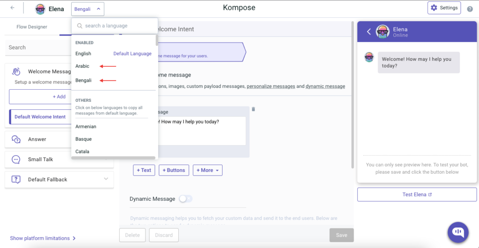Click into the welcome message text area
Viewport: 479px width, 248px height.
[202, 131]
